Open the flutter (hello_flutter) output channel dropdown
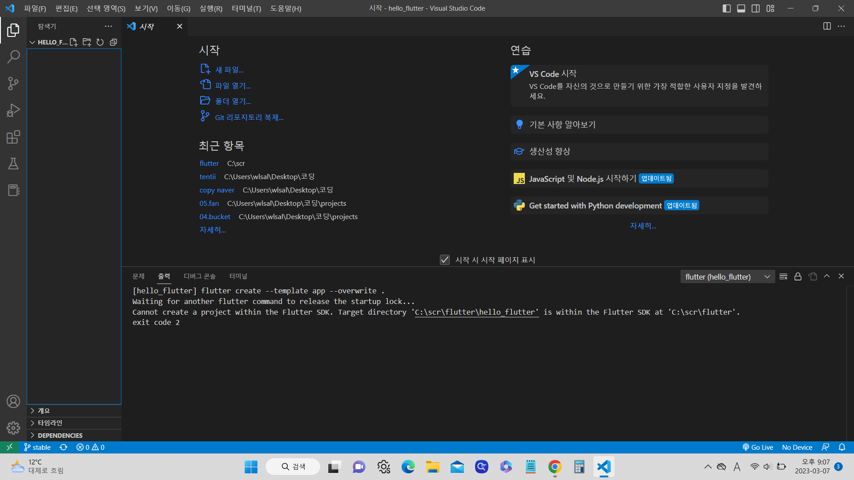The image size is (854, 480). 728,276
